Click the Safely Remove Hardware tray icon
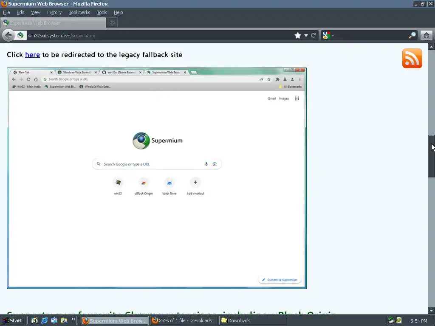The width and height of the screenshot is (435, 326). click(391, 320)
